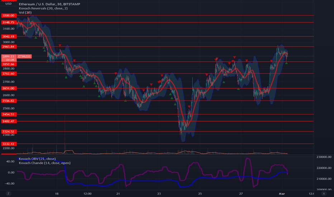Click the red reversal marker above 3200.00 line
This screenshot has width=334, height=197.
[28, 13]
